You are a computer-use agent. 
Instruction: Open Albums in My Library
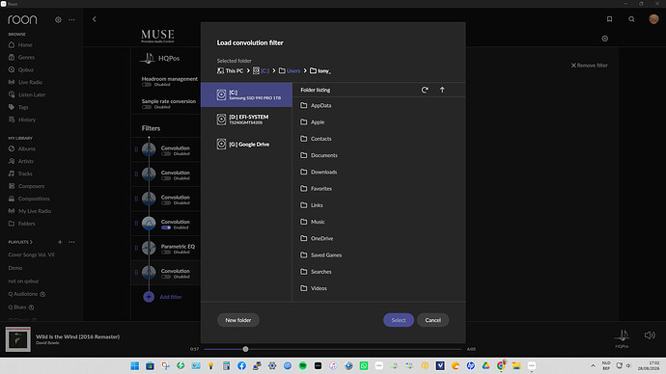22,148
